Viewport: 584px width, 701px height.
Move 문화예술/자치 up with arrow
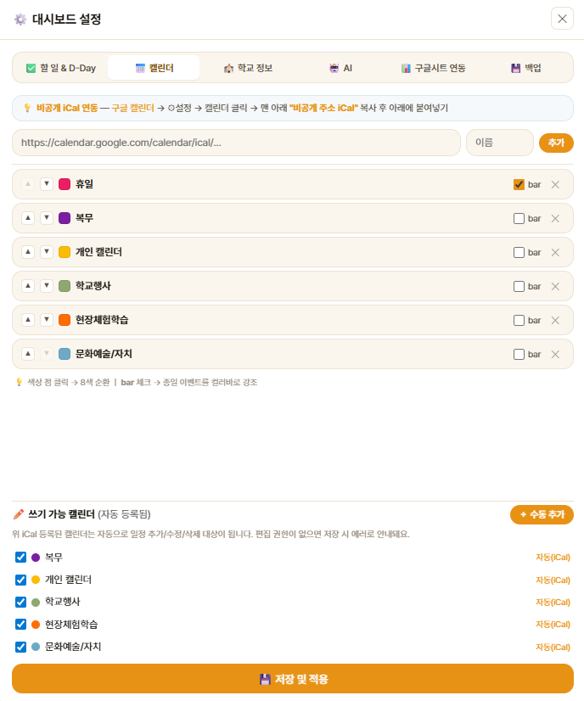pos(28,354)
